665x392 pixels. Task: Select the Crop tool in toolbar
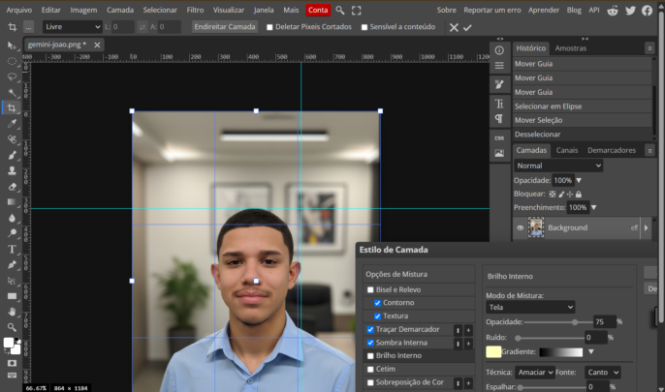point(12,108)
